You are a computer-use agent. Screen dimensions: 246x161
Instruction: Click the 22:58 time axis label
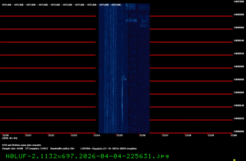coord(188,135)
